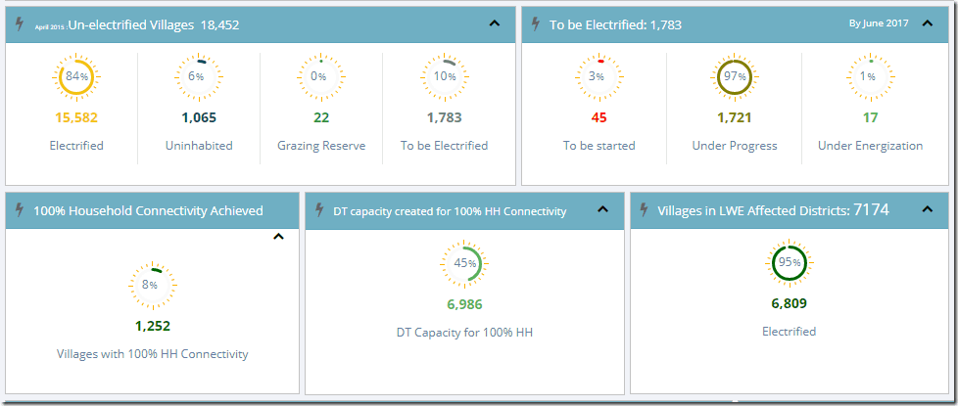Collapse the Villages in LWE Affected Districts panel
This screenshot has width=958, height=406.
[927, 209]
